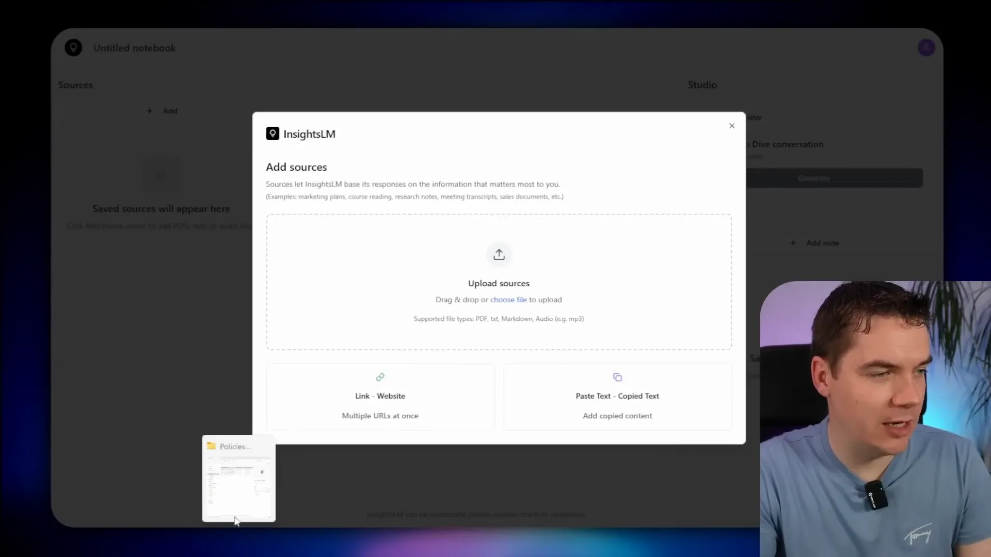The image size is (991, 557).
Task: Click 'Saved sources will appear here' text
Action: click(x=161, y=208)
